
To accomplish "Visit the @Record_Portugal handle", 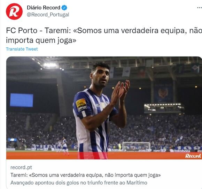I will [x=48, y=15].
